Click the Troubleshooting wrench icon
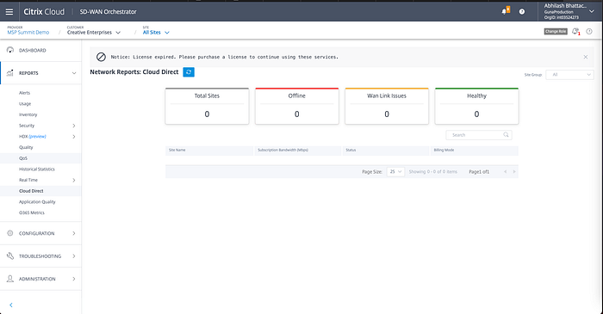The width and height of the screenshot is (603, 314). click(10, 256)
